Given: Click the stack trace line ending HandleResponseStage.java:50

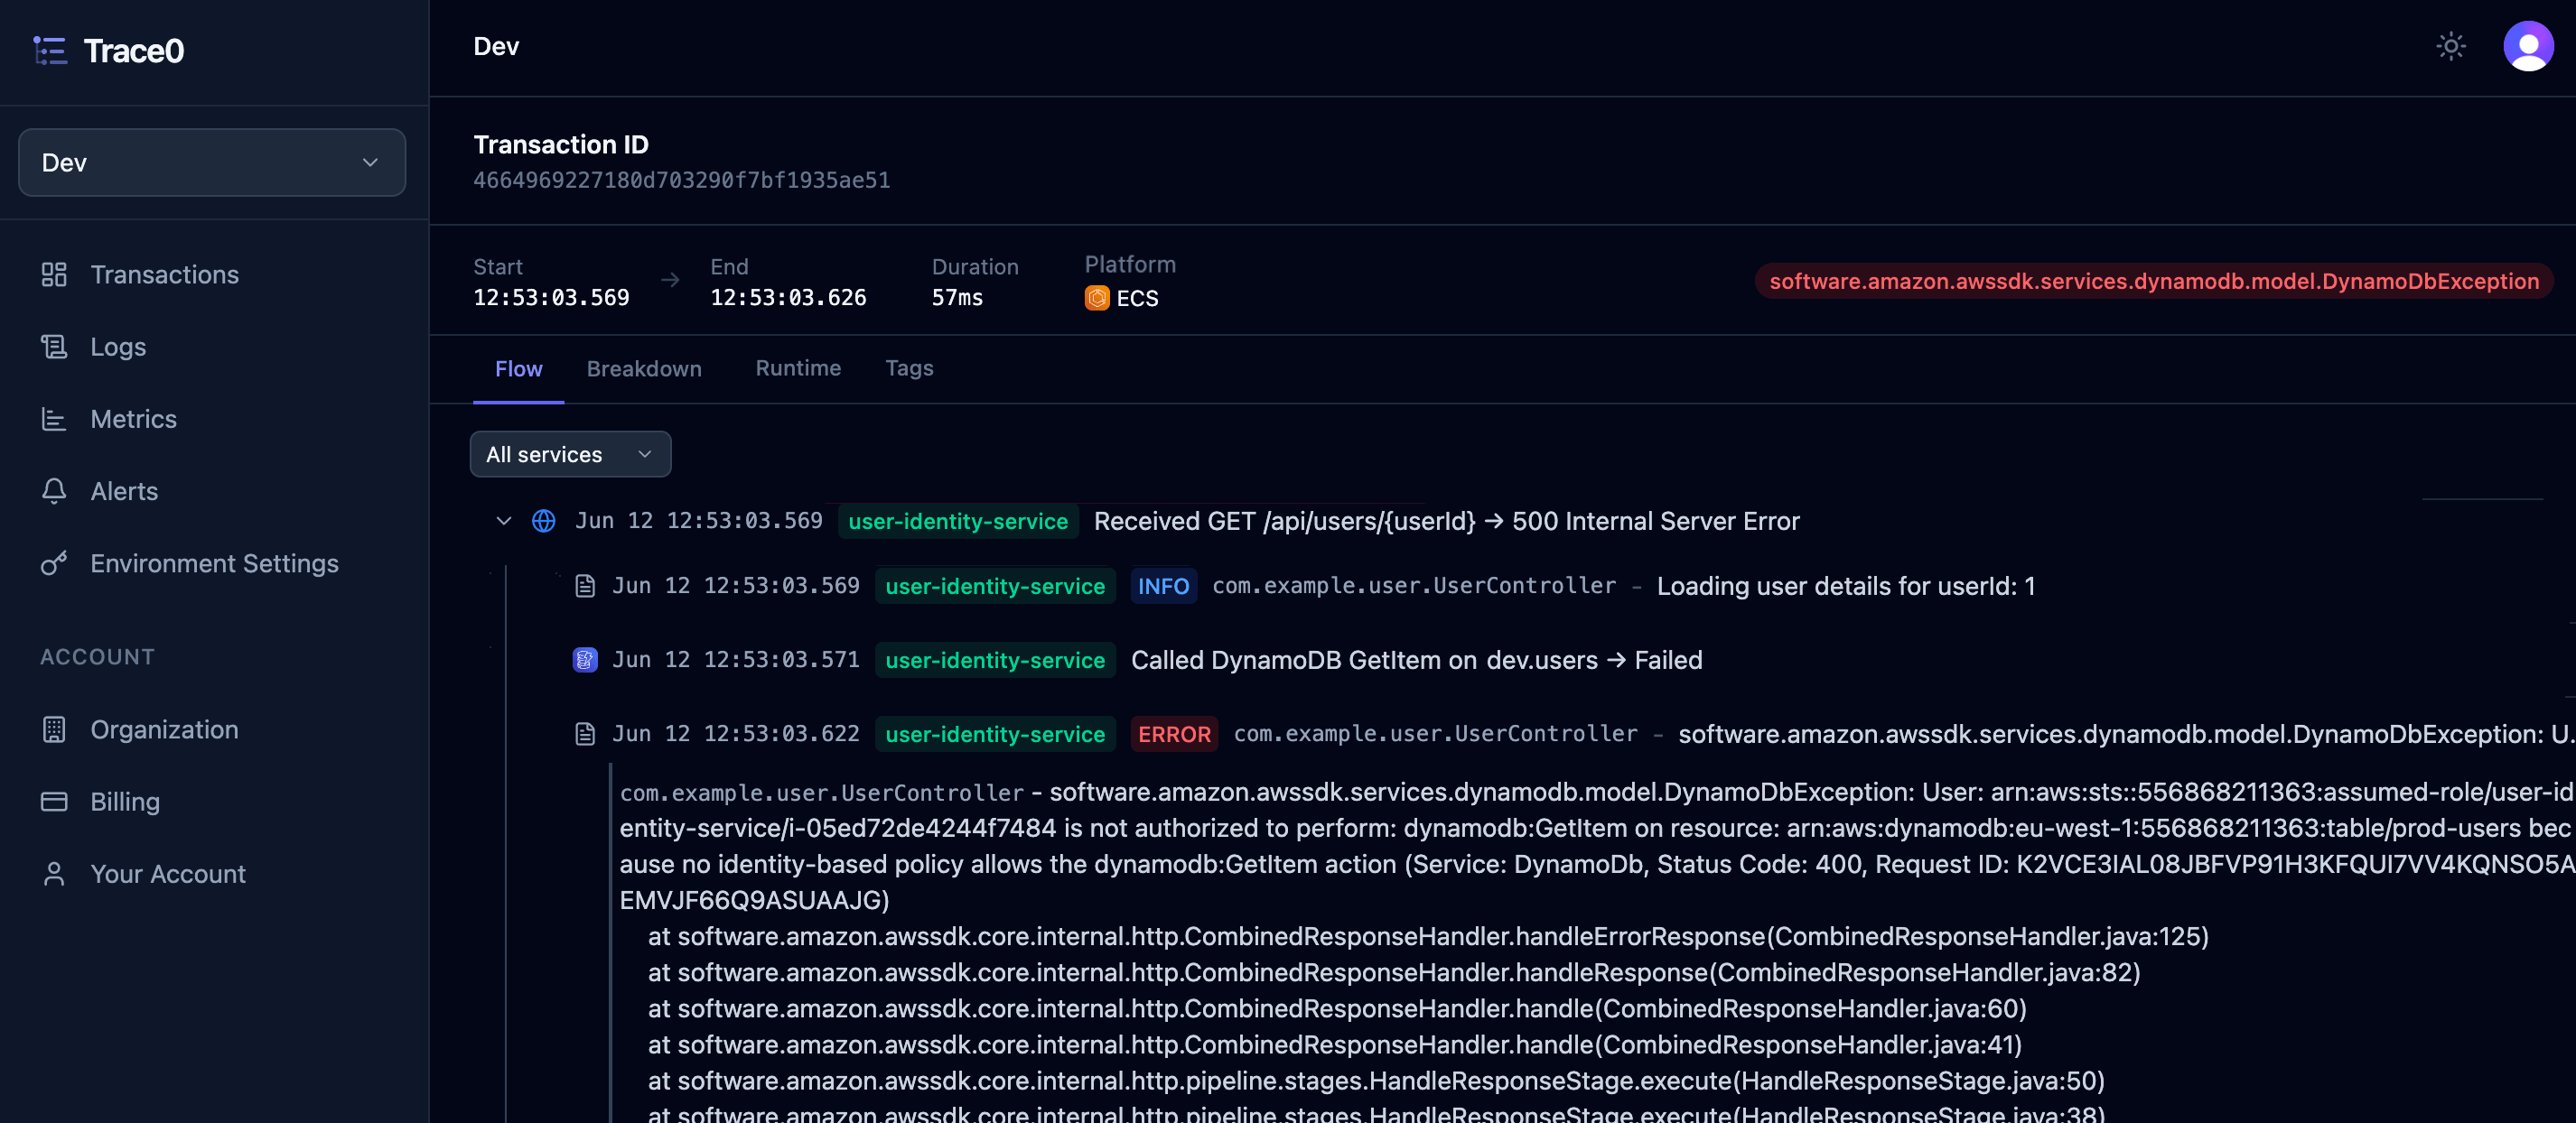Looking at the screenshot, I should click(1376, 1081).
